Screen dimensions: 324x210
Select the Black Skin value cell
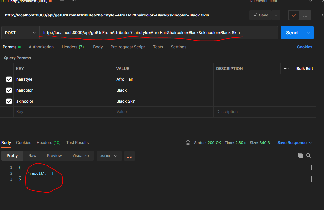pyautogui.click(x=163, y=101)
